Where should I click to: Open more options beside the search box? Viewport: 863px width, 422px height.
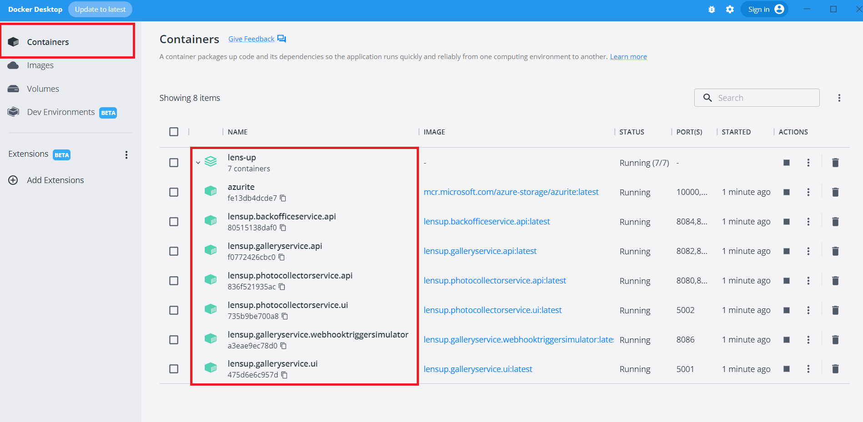[x=839, y=98]
